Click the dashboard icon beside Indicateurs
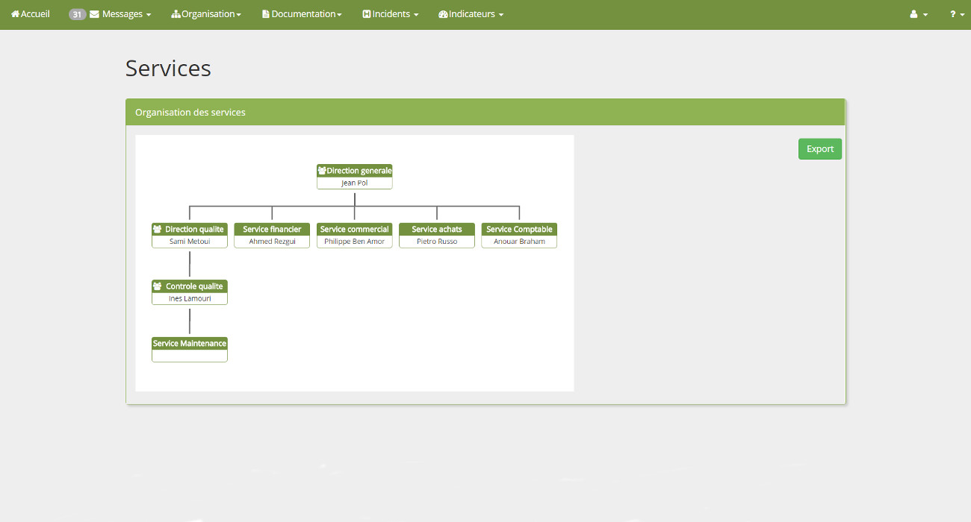The image size is (971, 522). click(x=443, y=14)
